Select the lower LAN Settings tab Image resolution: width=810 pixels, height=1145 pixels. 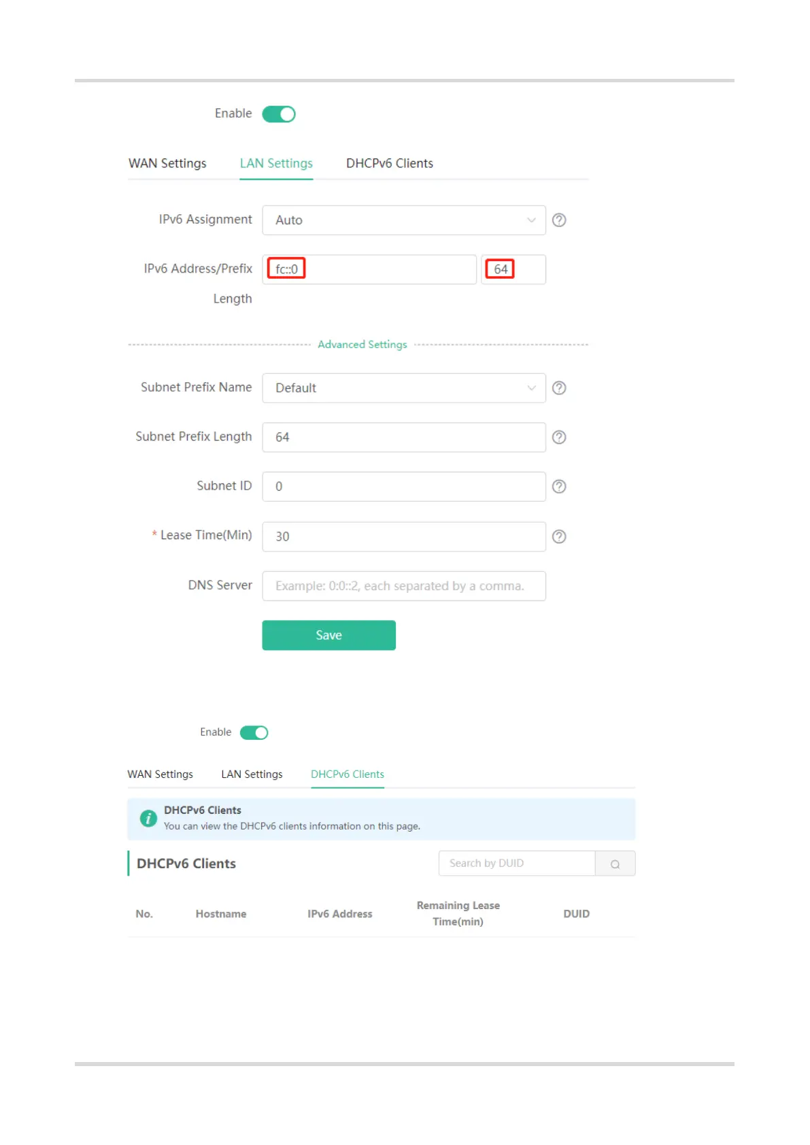(x=252, y=774)
